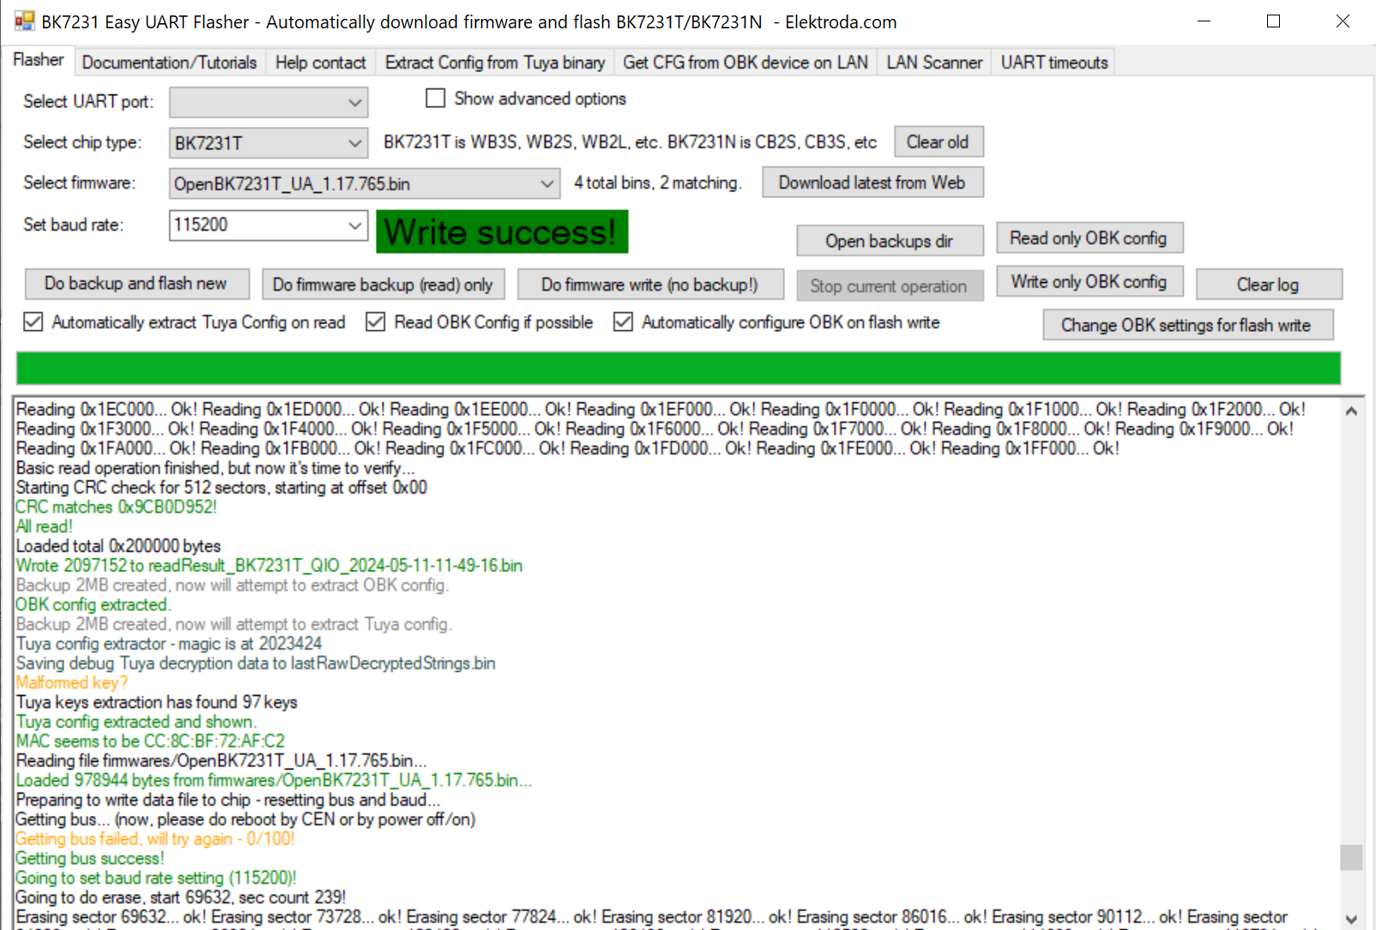Click the green flashing progress bar
The width and height of the screenshot is (1376, 930).
679,368
